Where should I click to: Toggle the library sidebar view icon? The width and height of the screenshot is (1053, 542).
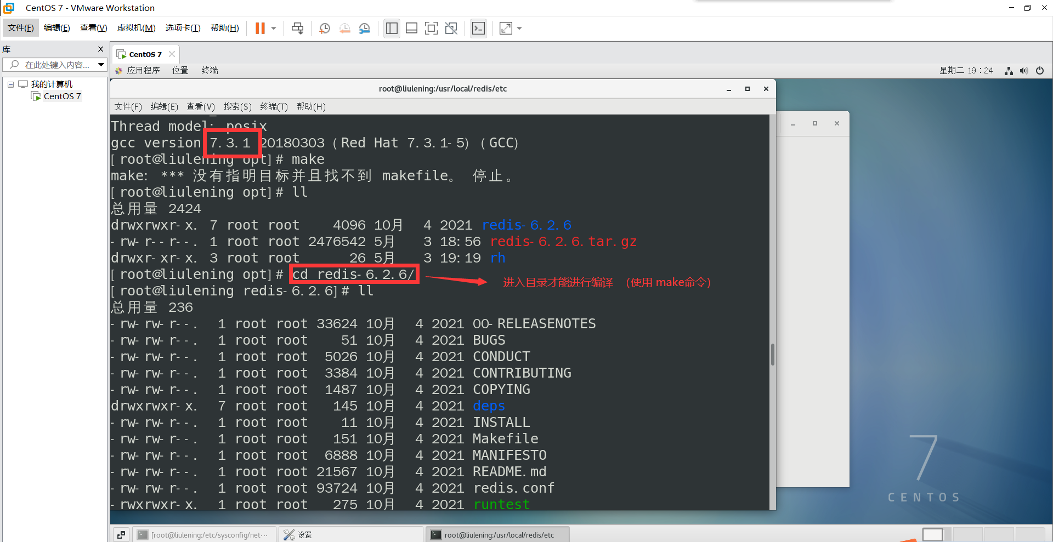click(x=392, y=28)
